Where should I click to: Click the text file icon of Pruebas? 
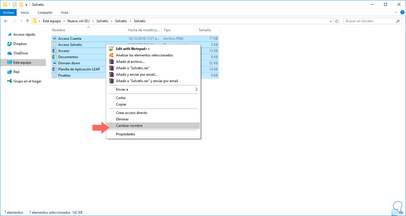click(x=54, y=75)
